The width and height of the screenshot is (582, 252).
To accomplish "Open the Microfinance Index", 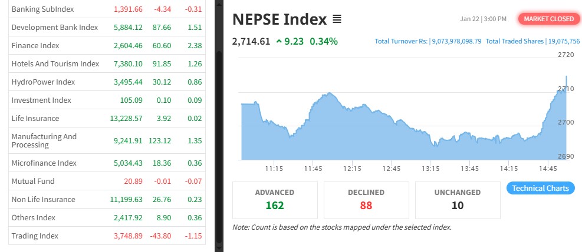I will (x=44, y=163).
